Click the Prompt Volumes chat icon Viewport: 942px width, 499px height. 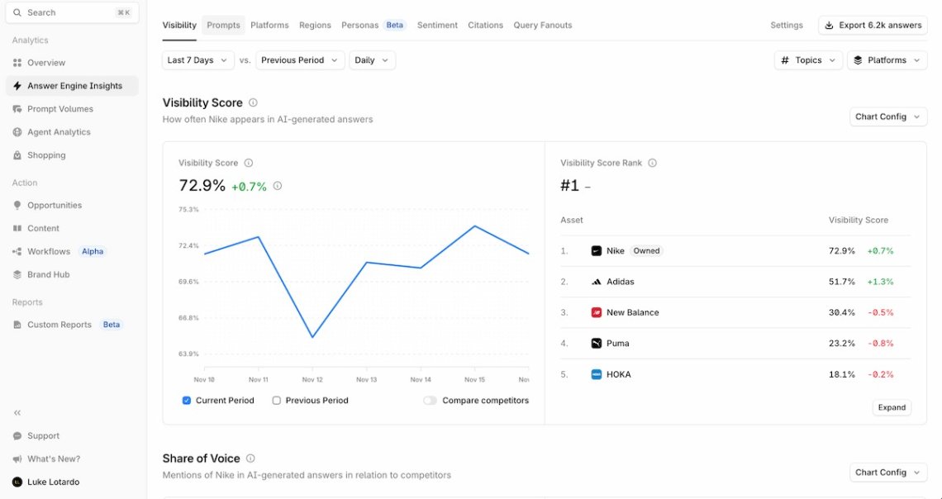point(17,109)
